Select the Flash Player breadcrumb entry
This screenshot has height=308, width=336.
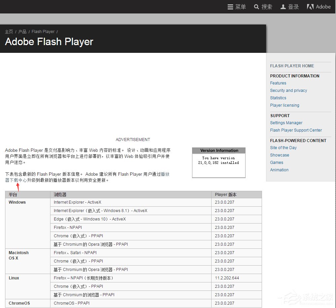click(x=43, y=31)
